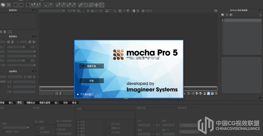
Task: Open the 视图 dropdown in layer properties
Action: (x=21, y=65)
